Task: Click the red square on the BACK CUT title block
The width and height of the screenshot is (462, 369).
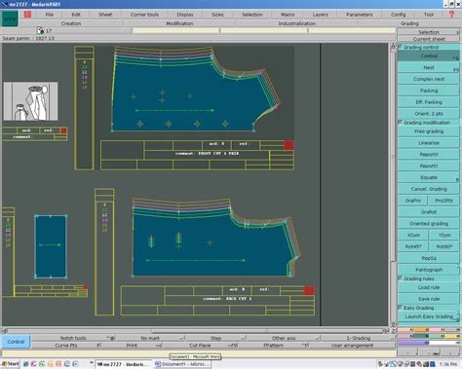Action: click(309, 290)
